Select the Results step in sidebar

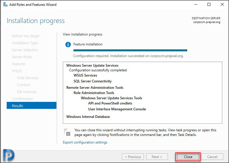coord(31,105)
